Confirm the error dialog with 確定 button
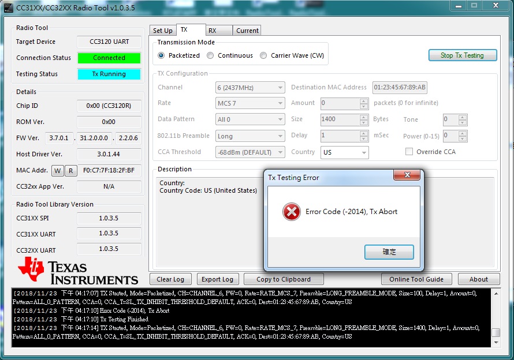Screen dimensions: 514x360 389,252
